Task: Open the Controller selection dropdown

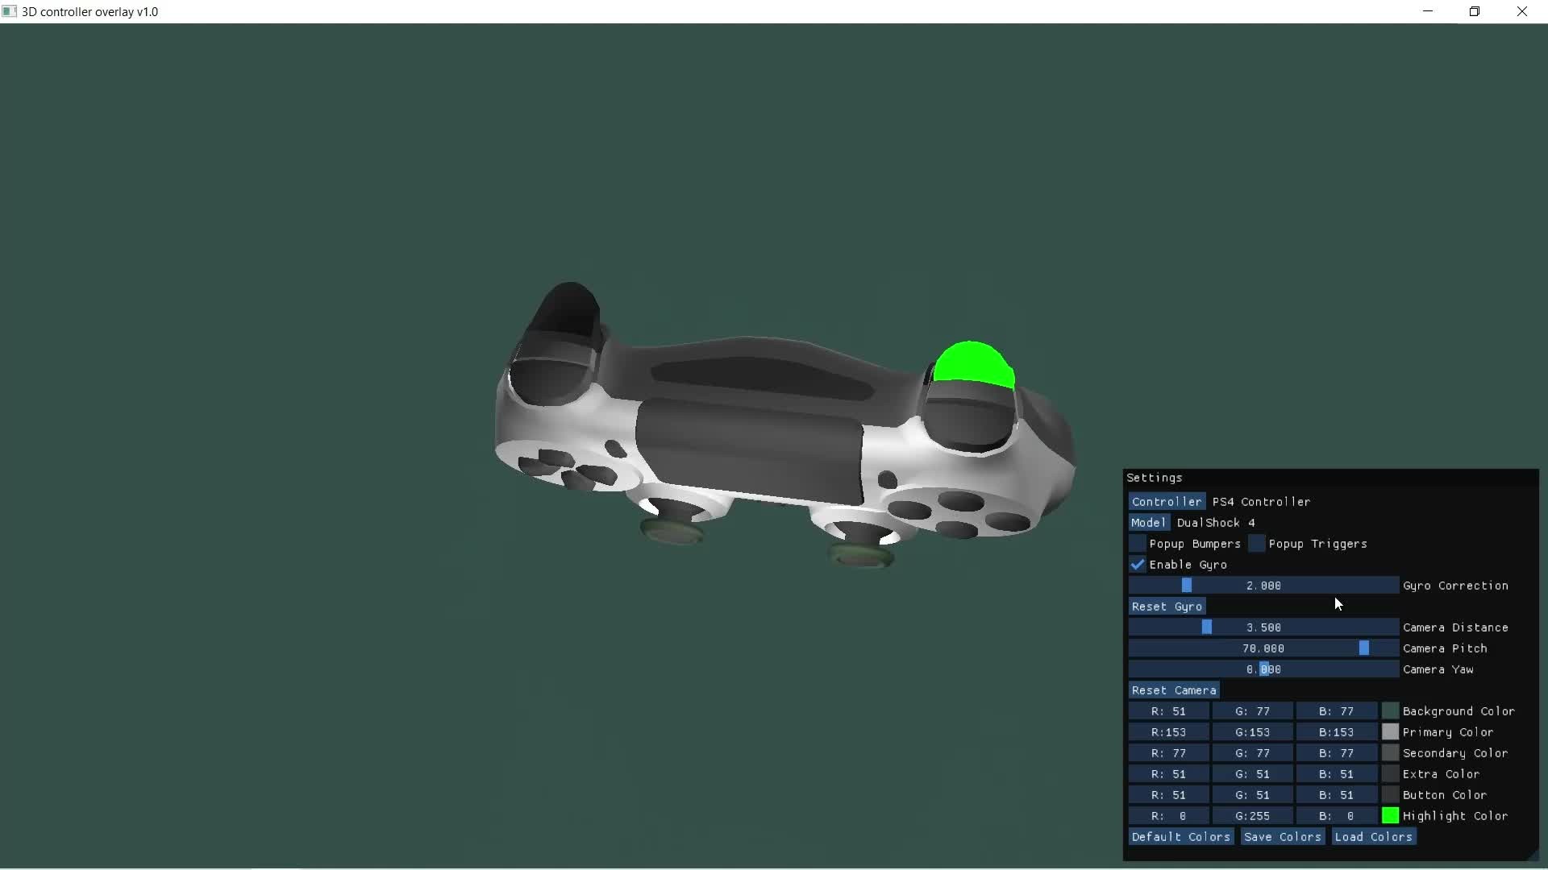Action: point(1166,502)
